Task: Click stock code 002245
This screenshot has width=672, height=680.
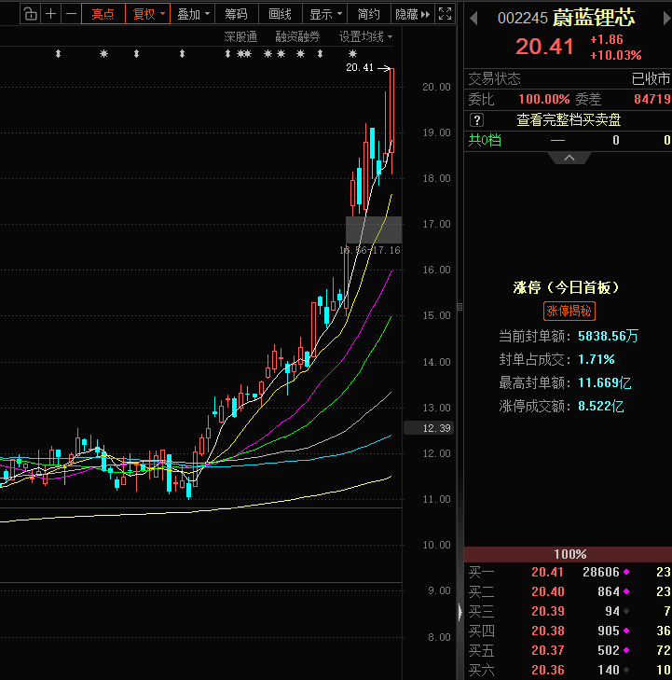Action: (x=523, y=19)
